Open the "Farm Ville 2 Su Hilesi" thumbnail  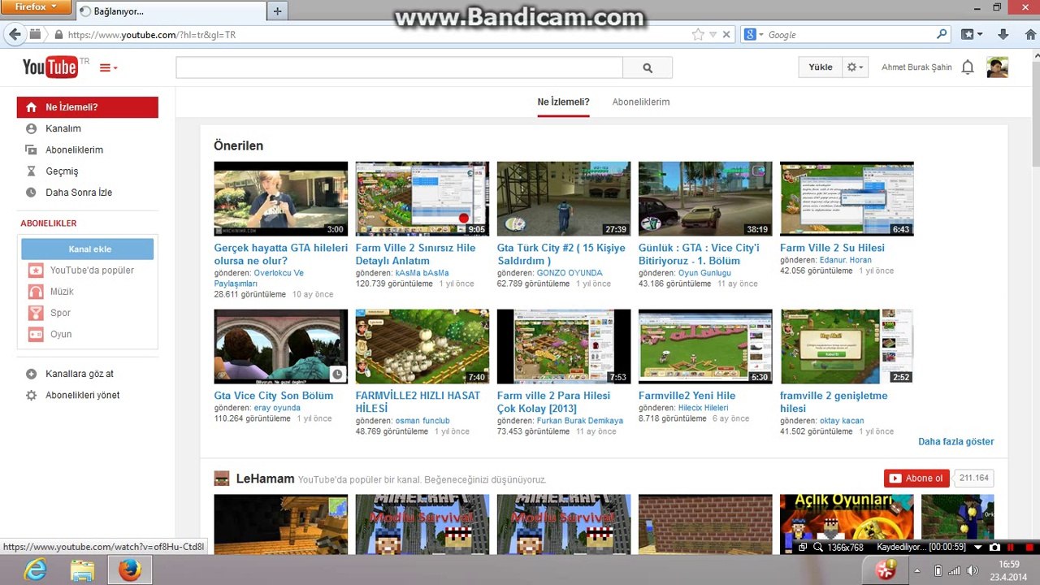coord(847,199)
